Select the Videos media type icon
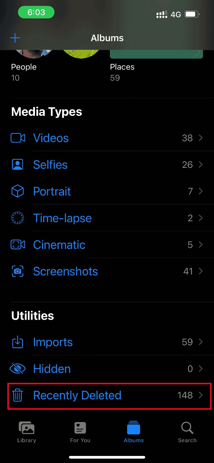214x463 pixels. click(18, 138)
